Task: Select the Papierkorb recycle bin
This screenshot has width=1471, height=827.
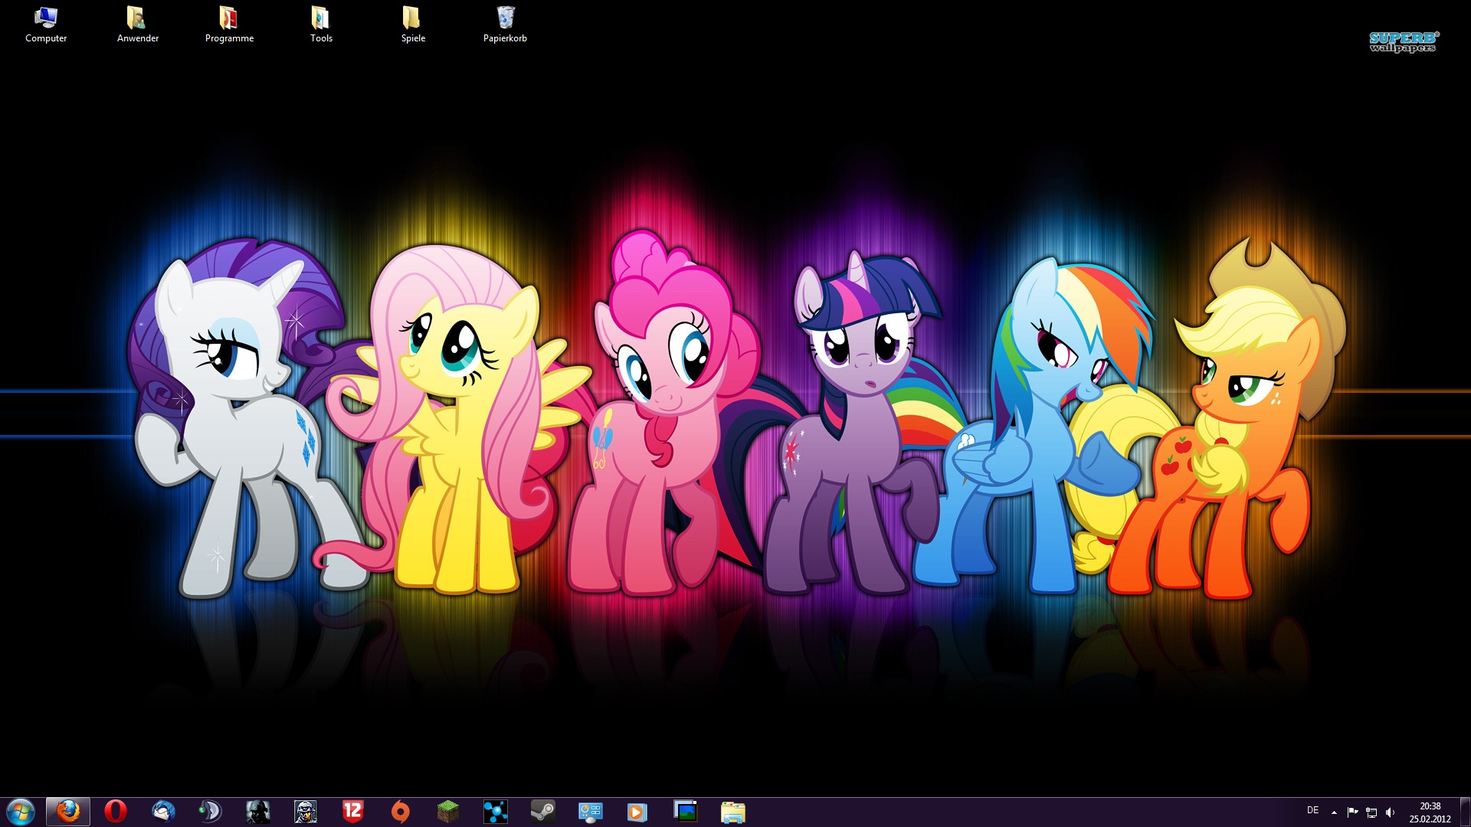Action: [x=505, y=25]
